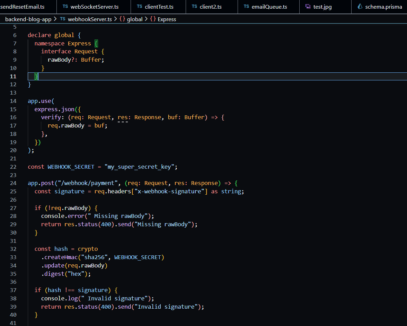Click line number 24 in gutter
The image size is (407, 326).
click(x=13, y=183)
